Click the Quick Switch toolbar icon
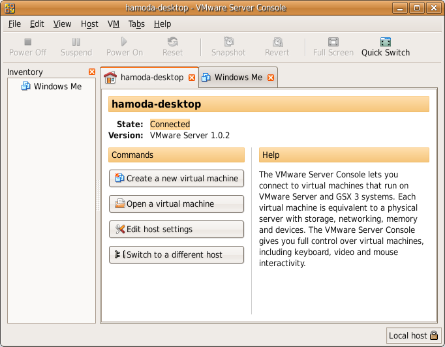This screenshot has height=347, width=445. coord(386,42)
